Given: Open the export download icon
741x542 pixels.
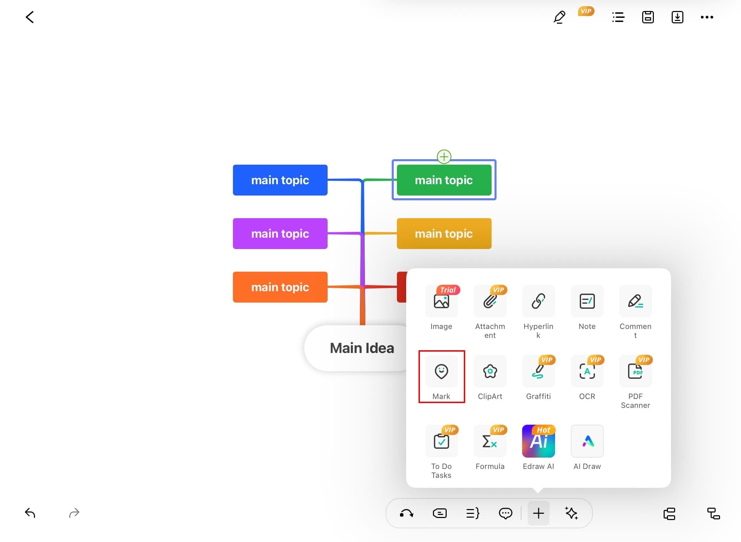Looking at the screenshot, I should 677,17.
